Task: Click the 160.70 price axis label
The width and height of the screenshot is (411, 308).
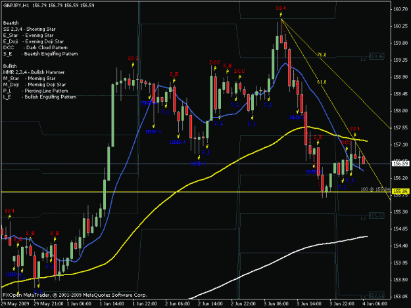Action: [x=400, y=9]
